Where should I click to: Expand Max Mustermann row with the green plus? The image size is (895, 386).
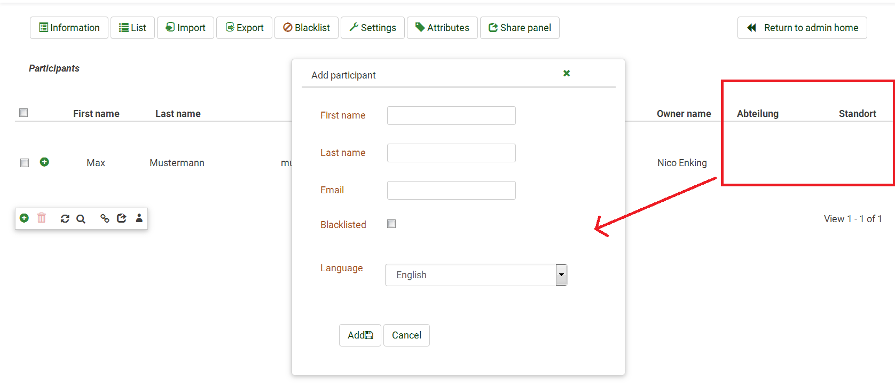pos(44,162)
